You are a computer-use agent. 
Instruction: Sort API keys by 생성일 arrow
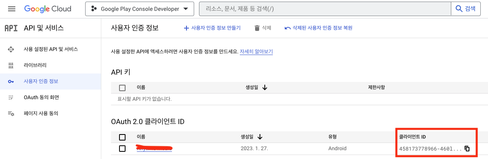[265, 87]
